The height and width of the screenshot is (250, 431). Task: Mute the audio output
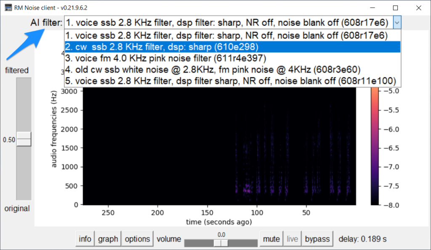[271, 238]
